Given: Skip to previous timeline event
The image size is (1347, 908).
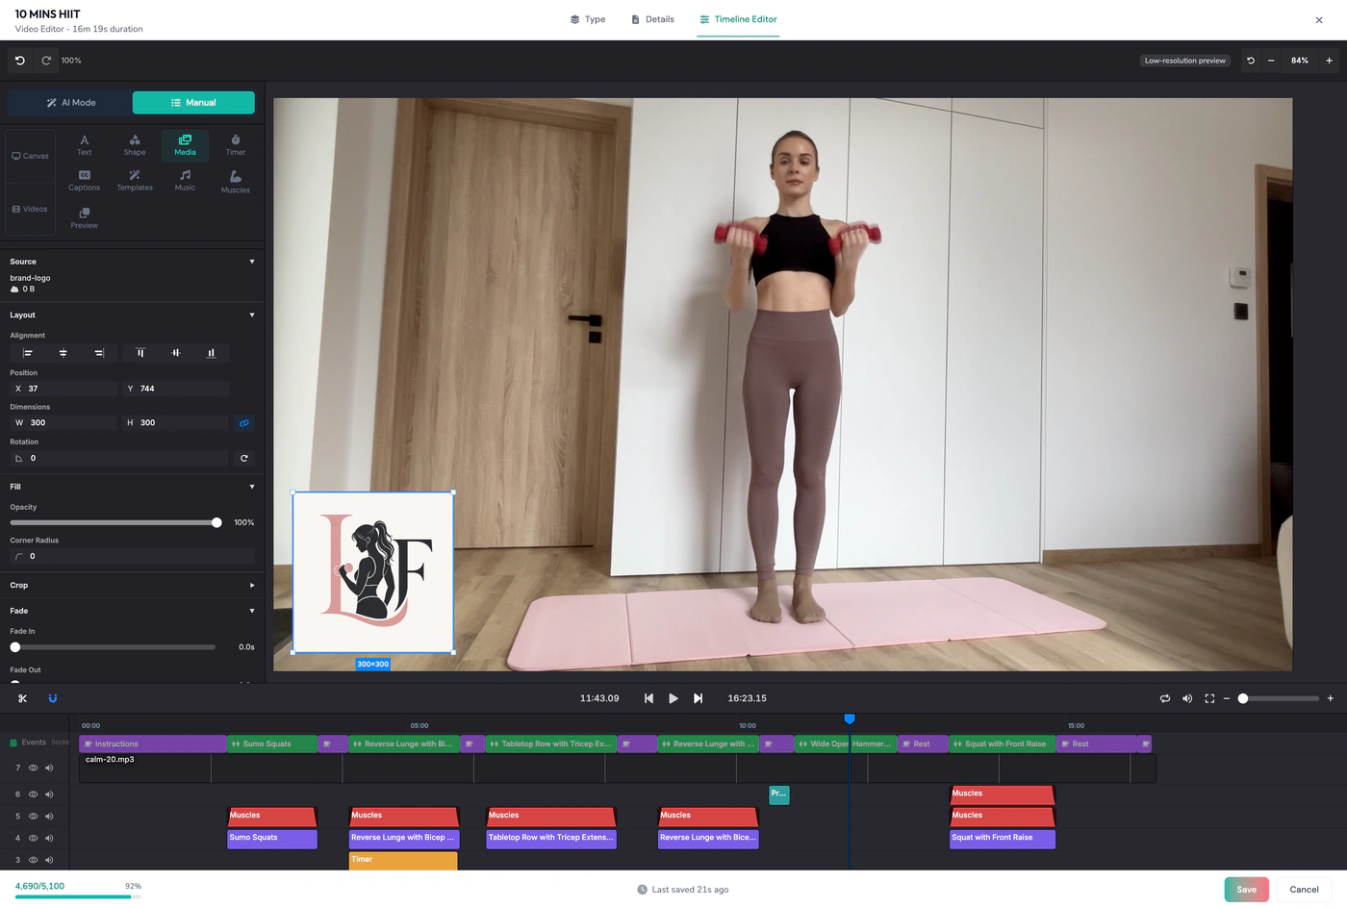Looking at the screenshot, I should click(x=648, y=698).
